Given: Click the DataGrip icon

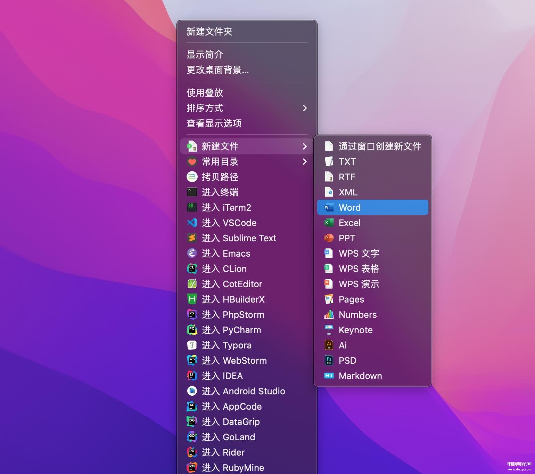Looking at the screenshot, I should pyautogui.click(x=192, y=421).
